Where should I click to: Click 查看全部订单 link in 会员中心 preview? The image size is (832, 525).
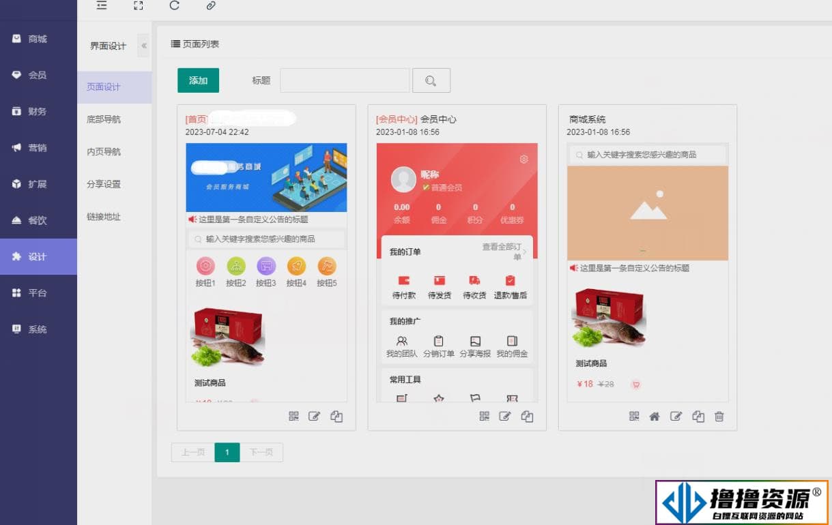(x=504, y=252)
